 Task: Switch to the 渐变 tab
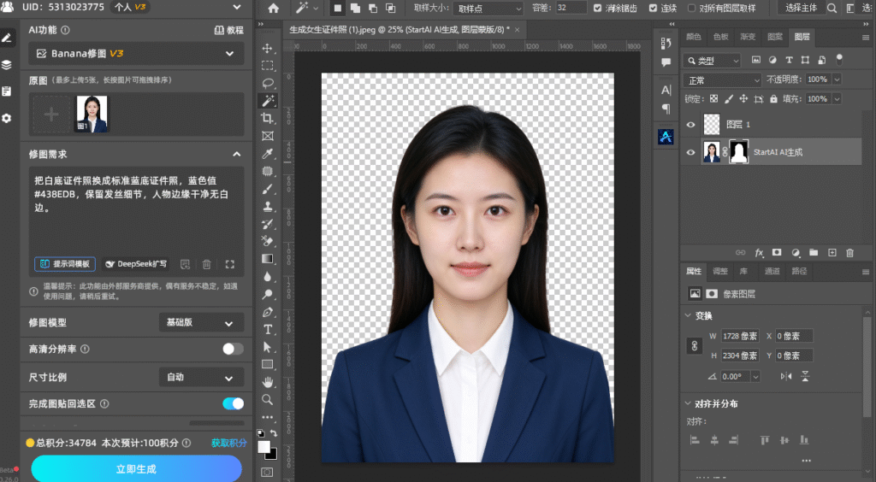point(748,37)
